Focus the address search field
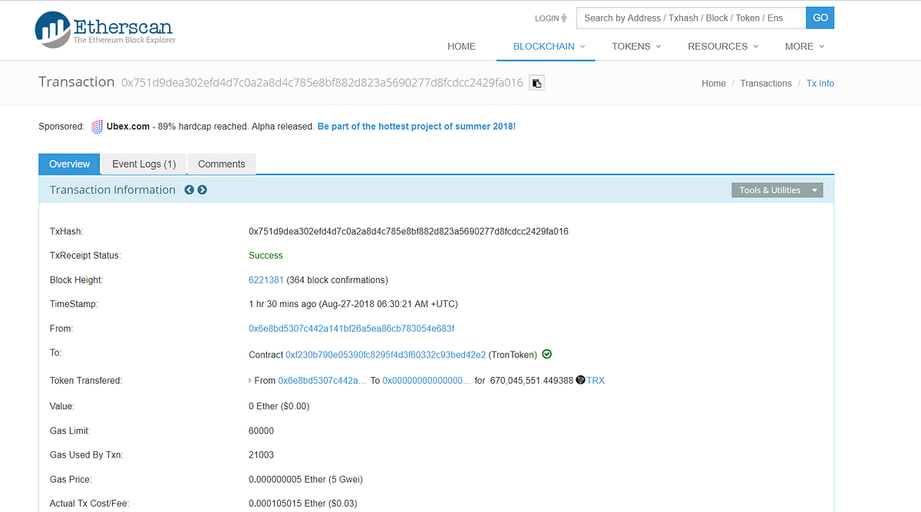 [691, 18]
